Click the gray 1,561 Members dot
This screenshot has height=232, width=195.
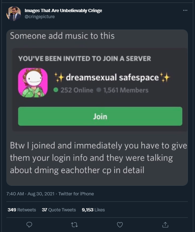pos(99,90)
